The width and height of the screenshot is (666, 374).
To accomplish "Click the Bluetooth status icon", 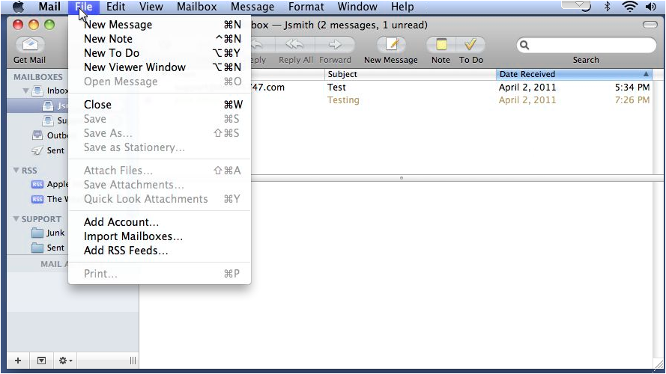I will pos(608,7).
